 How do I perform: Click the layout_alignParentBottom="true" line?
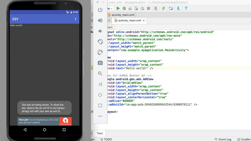(x=138, y=94)
